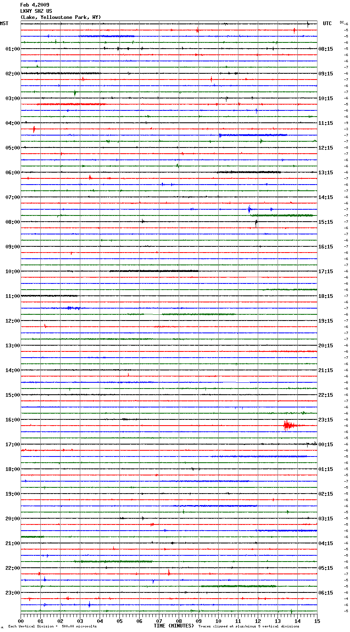Image resolution: width=350 pixels, height=632 pixels.
Task: Click the DC column label
Action: 342,22
